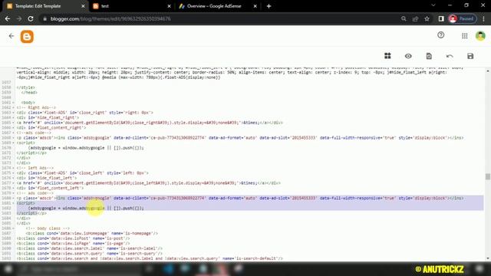
Task: Share this page via toolbar icon
Action: 415,18
